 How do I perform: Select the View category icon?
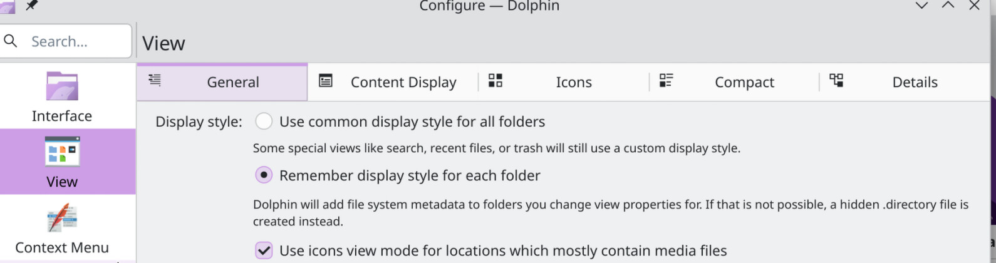62,152
